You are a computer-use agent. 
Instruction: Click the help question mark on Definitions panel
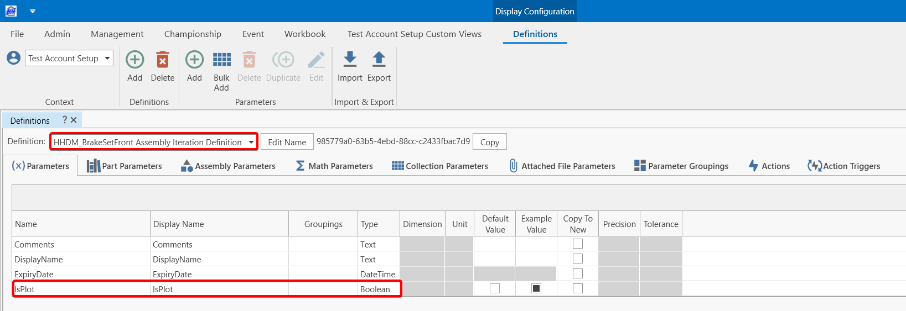coord(65,120)
